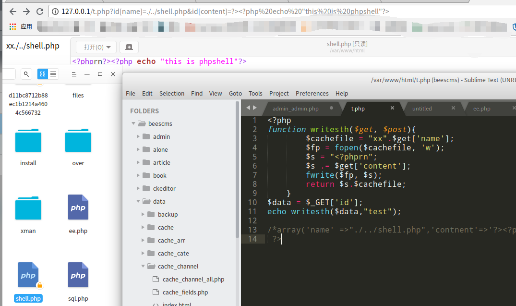Click the search icon in file manager
Viewport: 516px width, 306px height.
click(26, 74)
